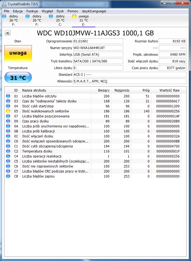Click the Nazwa atrybutu column header
The height and width of the screenshot is (261, 191).
56,90
